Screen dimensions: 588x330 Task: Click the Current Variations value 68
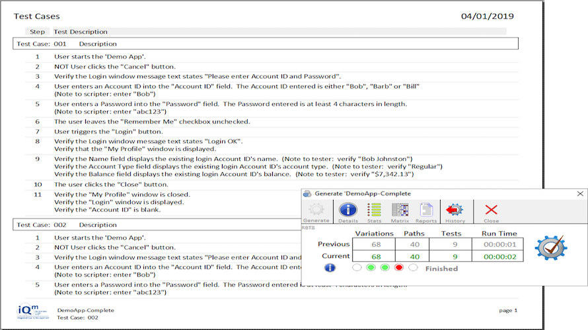pos(376,257)
